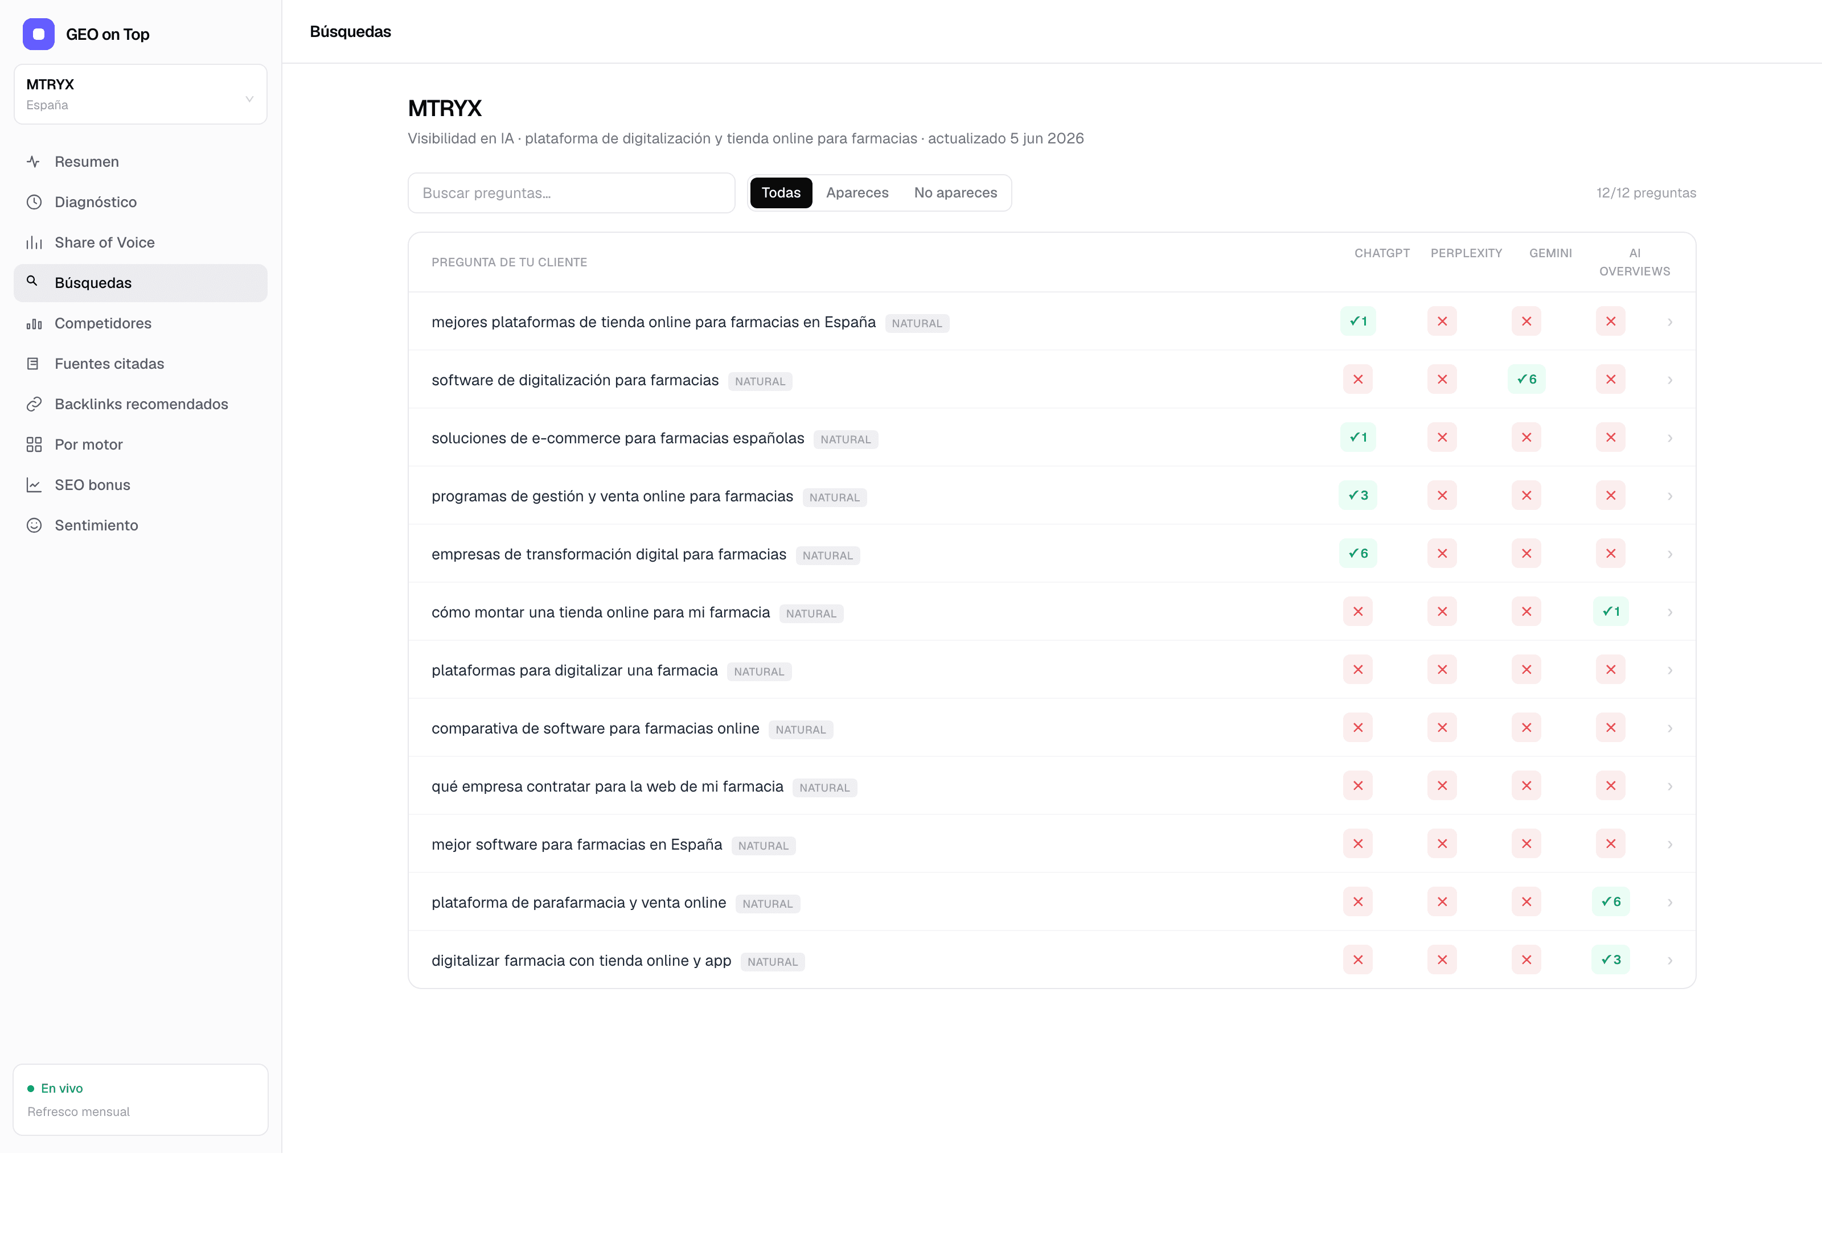Select the Todas filter
Image resolution: width=1822 pixels, height=1252 pixels.
(x=781, y=193)
